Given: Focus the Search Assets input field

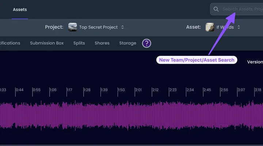Looking at the screenshot, I should [x=237, y=9].
